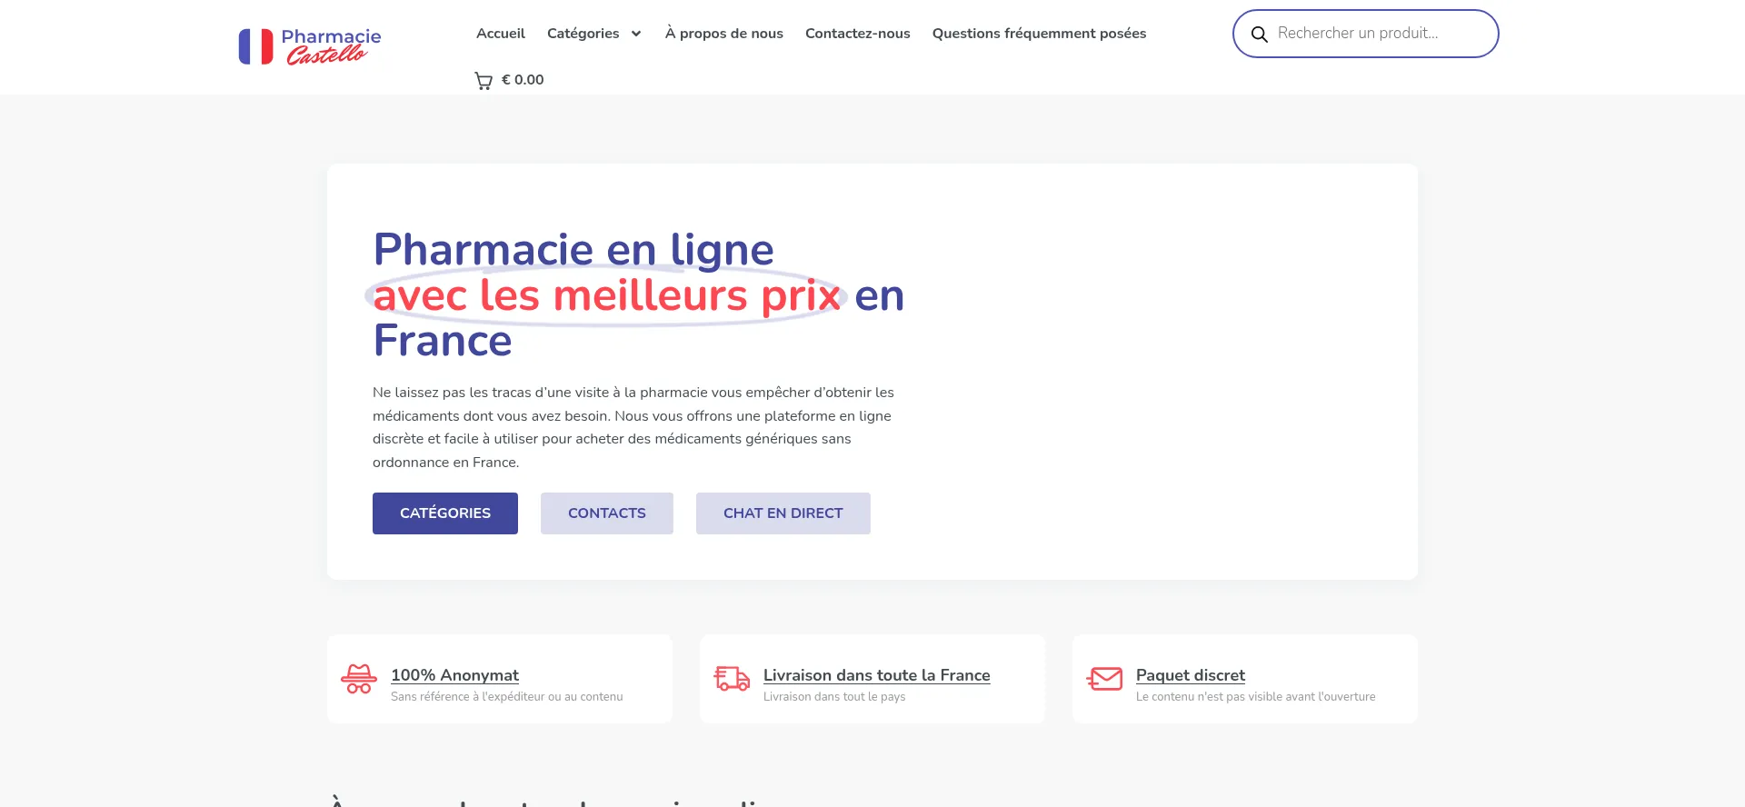
Task: Navigate to Contactez-nous in the header
Action: tap(857, 34)
